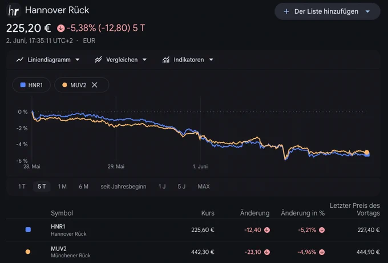
Task: Click down-arrow icon next to -23,10
Action: pos(267,252)
